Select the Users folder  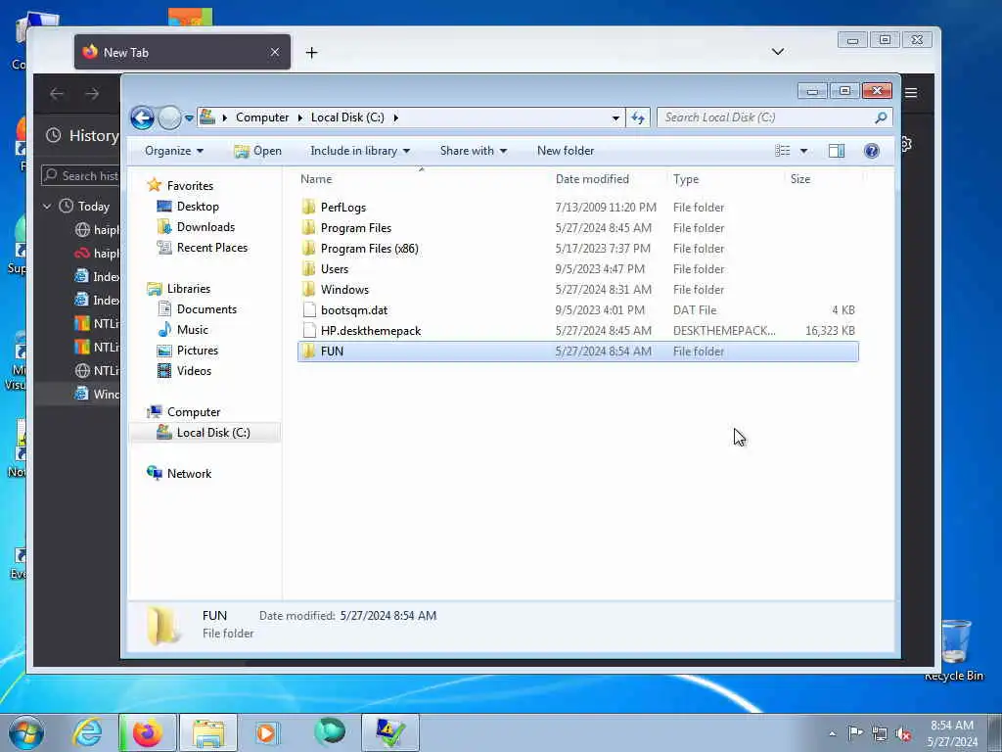577,268
